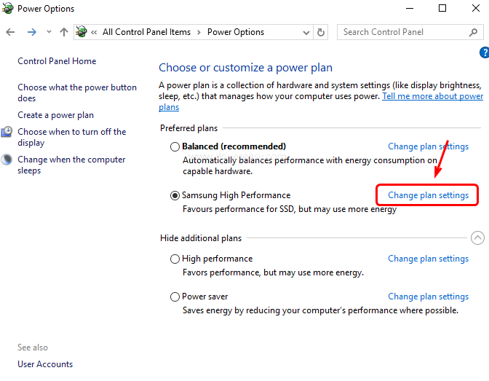Screen dimensions: 489x381
Task: Open recent locations dropdown arrow
Action: pyautogui.click(x=49, y=31)
